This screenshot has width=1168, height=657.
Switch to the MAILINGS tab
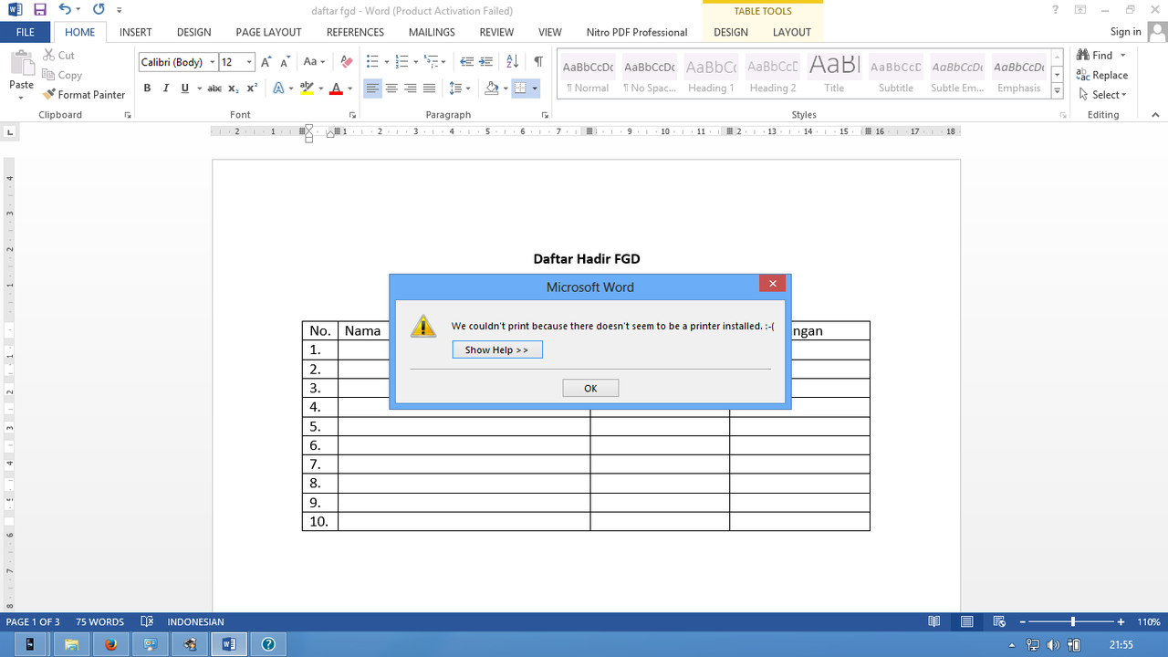(x=432, y=32)
